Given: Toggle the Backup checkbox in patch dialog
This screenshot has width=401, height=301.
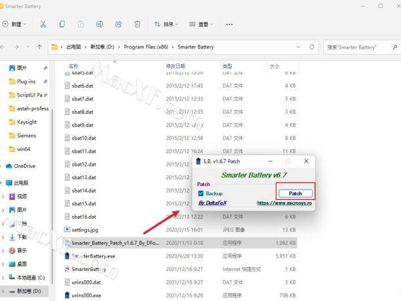Looking at the screenshot, I should pos(200,193).
